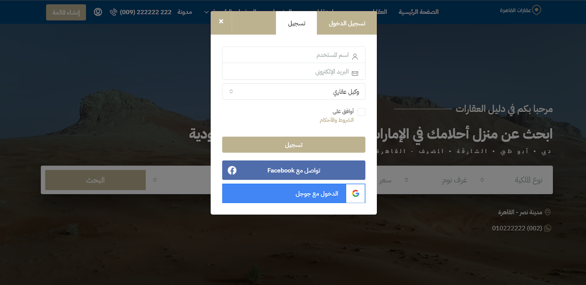Click the البحث search button
Image resolution: width=586 pixels, height=285 pixels.
[x=95, y=180]
